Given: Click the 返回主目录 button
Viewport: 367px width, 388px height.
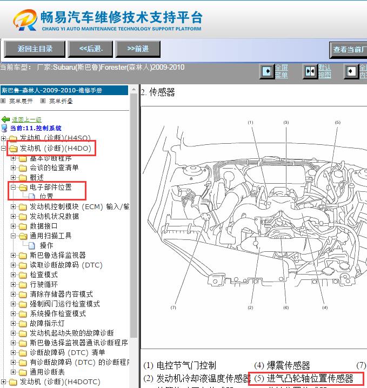Looking at the screenshot, I should (35, 49).
